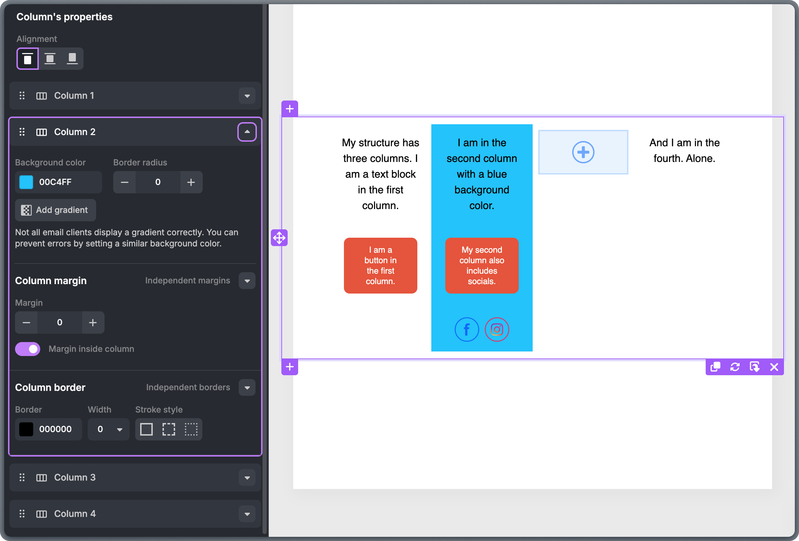Toggle Margin inside column switch
The height and width of the screenshot is (541, 799).
[x=28, y=349]
